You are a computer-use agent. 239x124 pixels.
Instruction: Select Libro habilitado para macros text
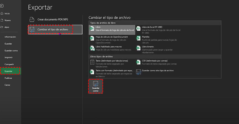109,47
